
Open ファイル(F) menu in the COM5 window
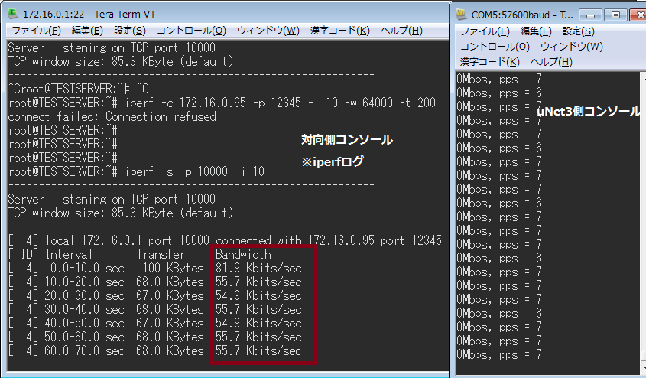point(485,31)
